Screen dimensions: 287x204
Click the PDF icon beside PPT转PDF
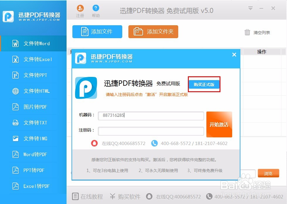pyautogui.click(x=16, y=170)
